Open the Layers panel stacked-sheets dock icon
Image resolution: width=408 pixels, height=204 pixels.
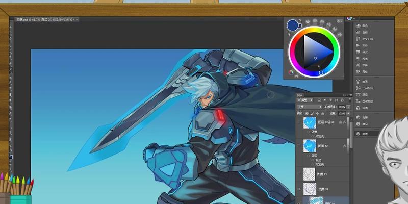pyautogui.click(x=358, y=134)
